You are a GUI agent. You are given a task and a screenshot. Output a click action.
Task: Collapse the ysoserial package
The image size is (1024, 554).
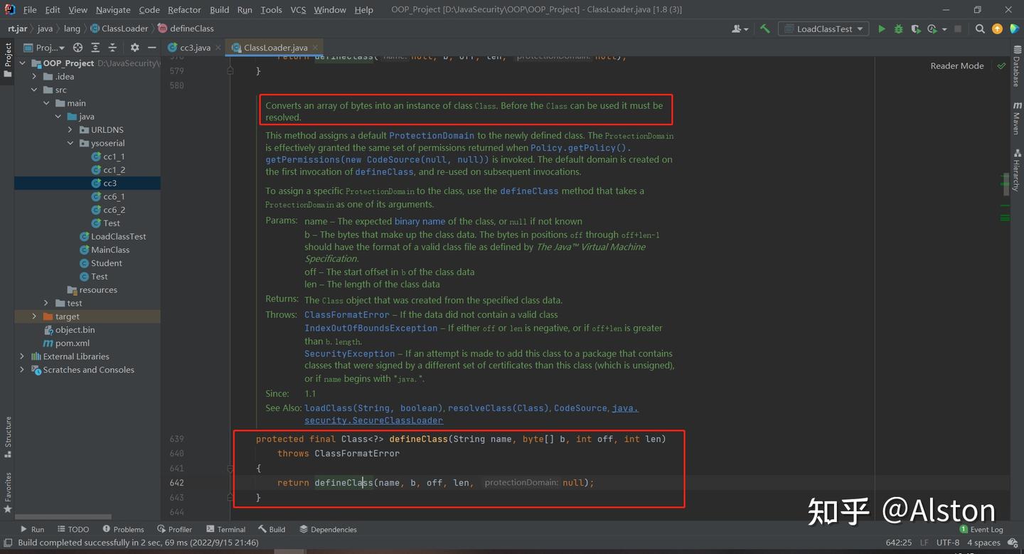[x=70, y=144]
